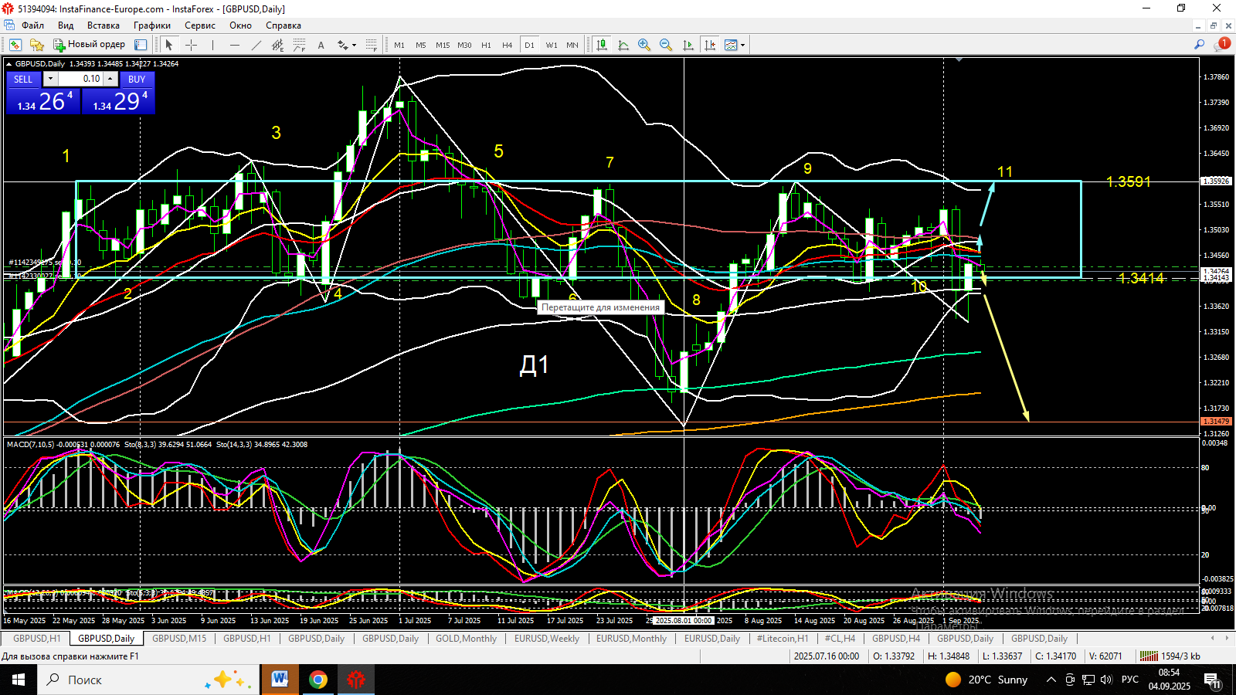This screenshot has width=1236, height=695.
Task: Switch chart to candlestick display
Action: [x=602, y=45]
